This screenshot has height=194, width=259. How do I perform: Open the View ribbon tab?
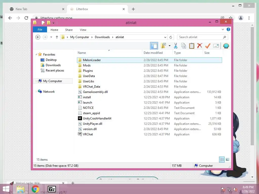[x=83, y=30]
